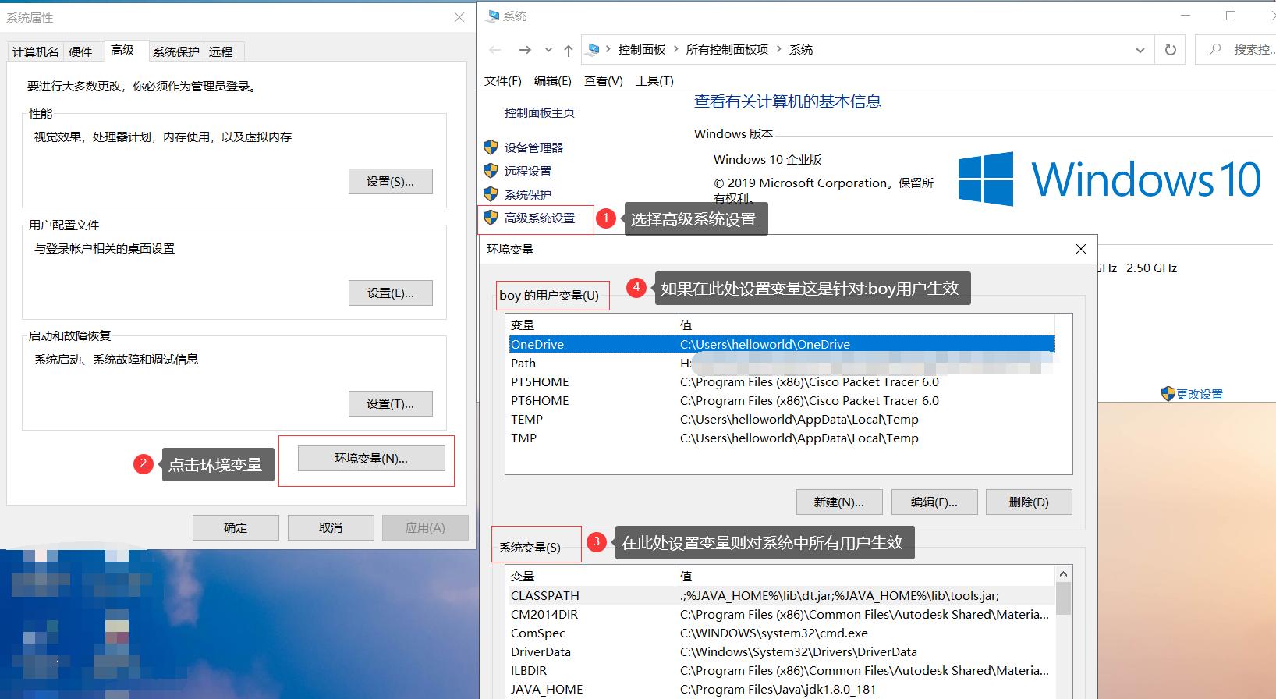The width and height of the screenshot is (1276, 699).
Task: Click the 高级系统设置 link text
Action: [x=540, y=218]
